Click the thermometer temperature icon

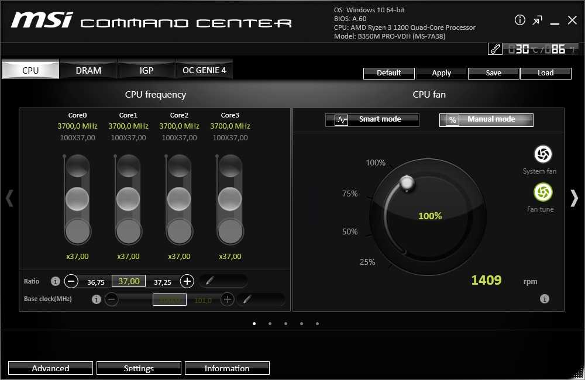coord(495,50)
